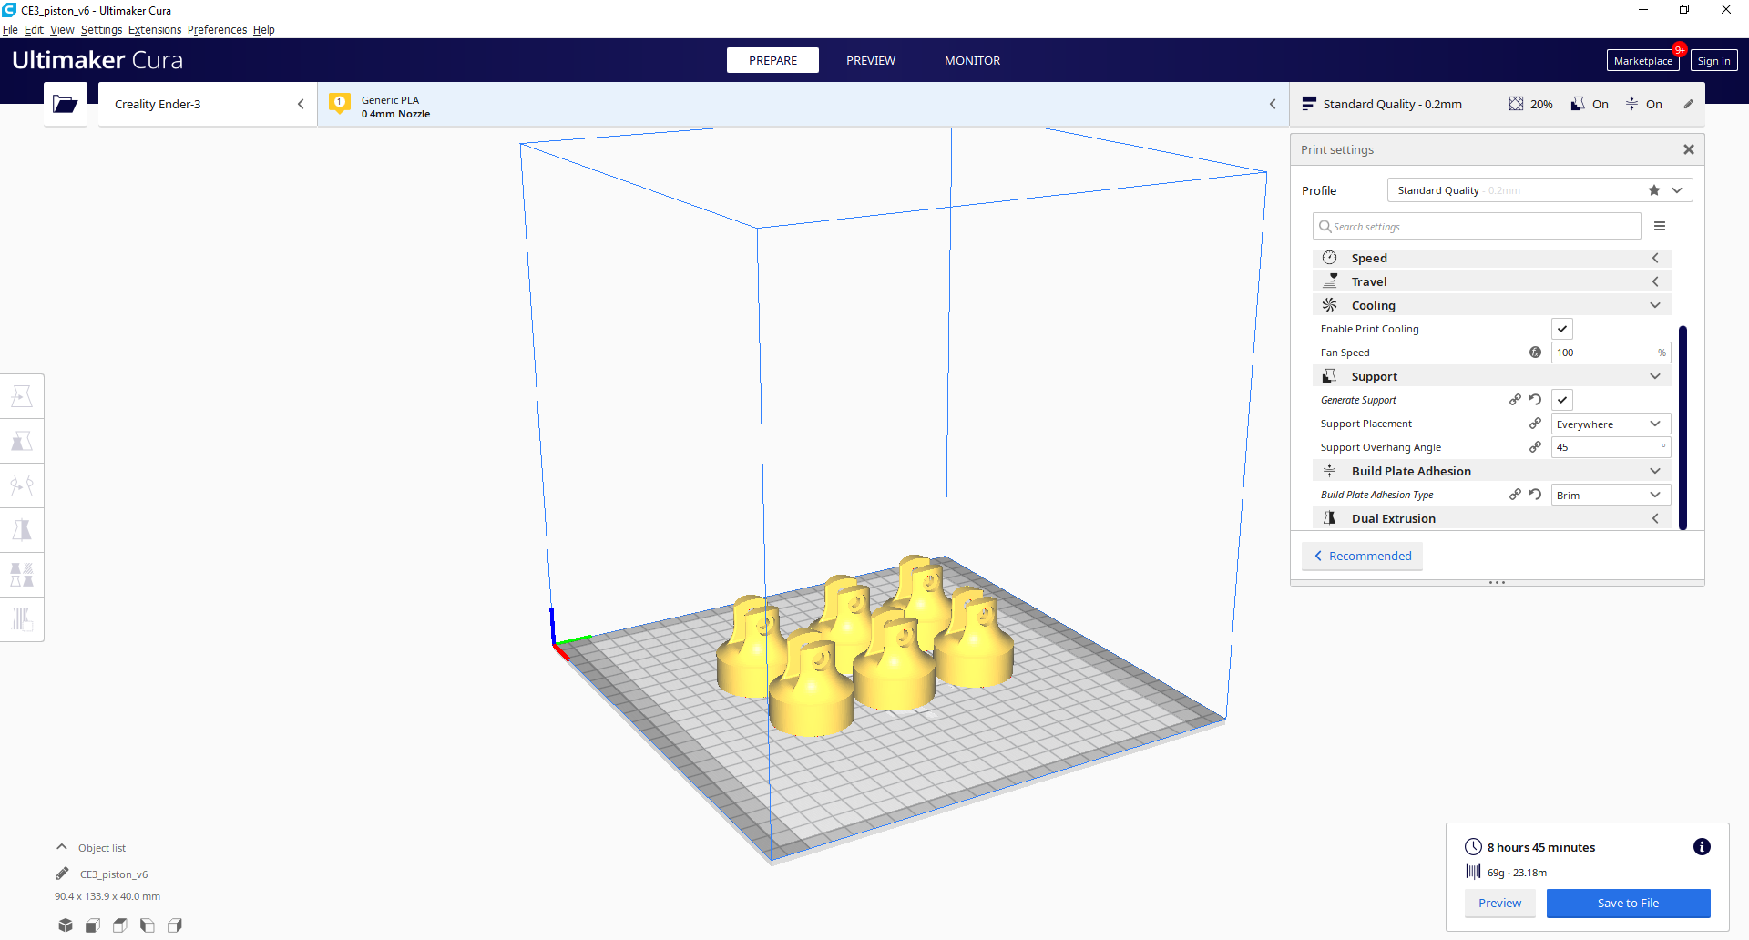
Task: Open the Profile dropdown
Action: 1539,190
